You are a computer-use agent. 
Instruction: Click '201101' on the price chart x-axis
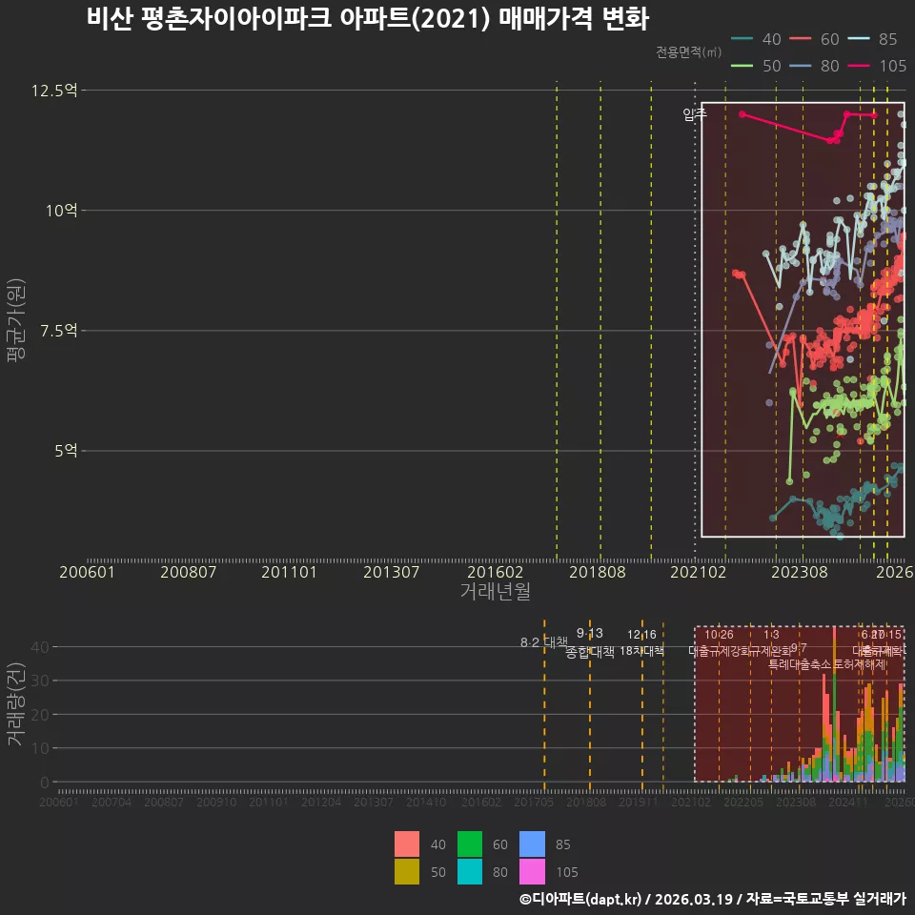[x=289, y=572]
